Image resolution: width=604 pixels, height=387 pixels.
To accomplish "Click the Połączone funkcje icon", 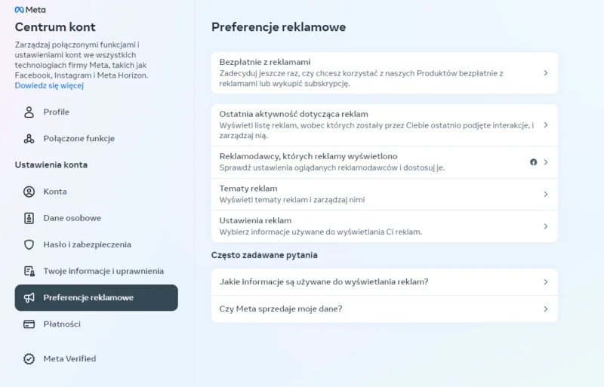I will tap(29, 139).
